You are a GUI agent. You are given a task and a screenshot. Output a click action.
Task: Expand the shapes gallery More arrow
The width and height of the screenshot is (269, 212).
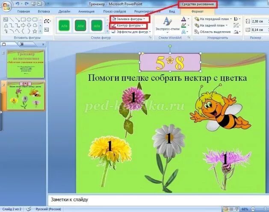pos(41,31)
